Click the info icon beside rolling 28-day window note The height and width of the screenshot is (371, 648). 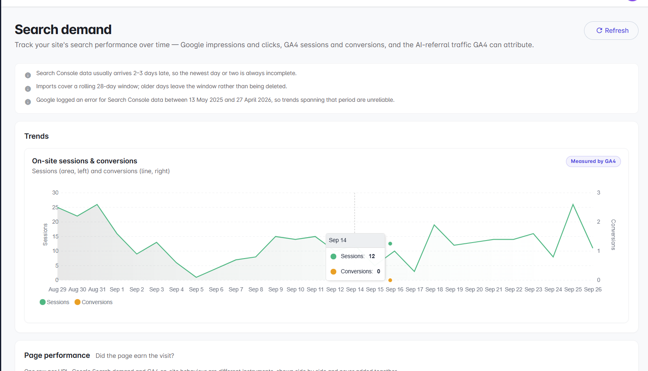28,89
